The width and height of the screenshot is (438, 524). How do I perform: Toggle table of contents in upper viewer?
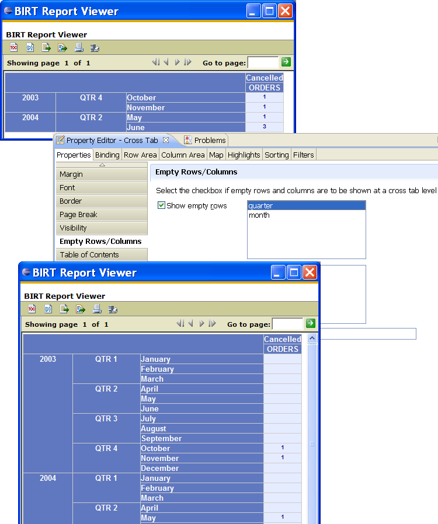(13, 47)
